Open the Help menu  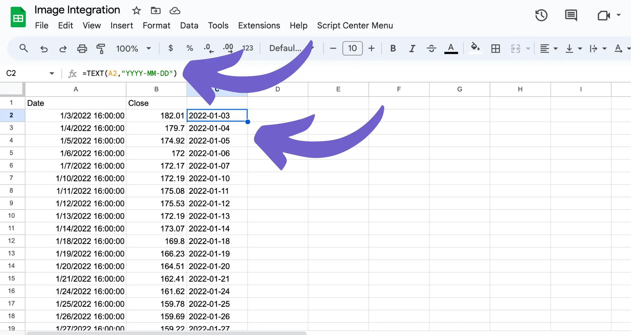pyautogui.click(x=298, y=25)
